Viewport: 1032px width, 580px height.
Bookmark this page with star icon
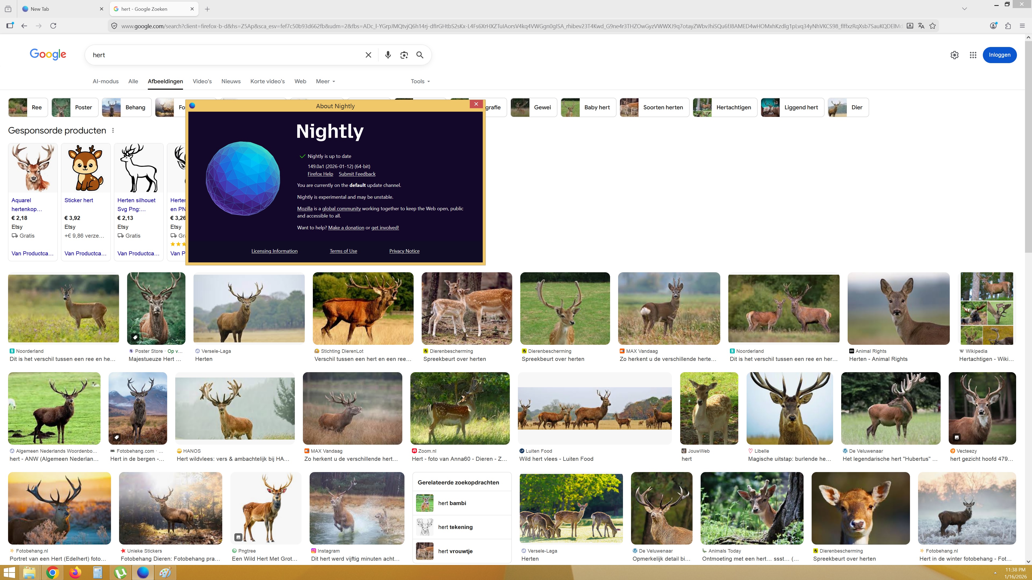tap(932, 26)
